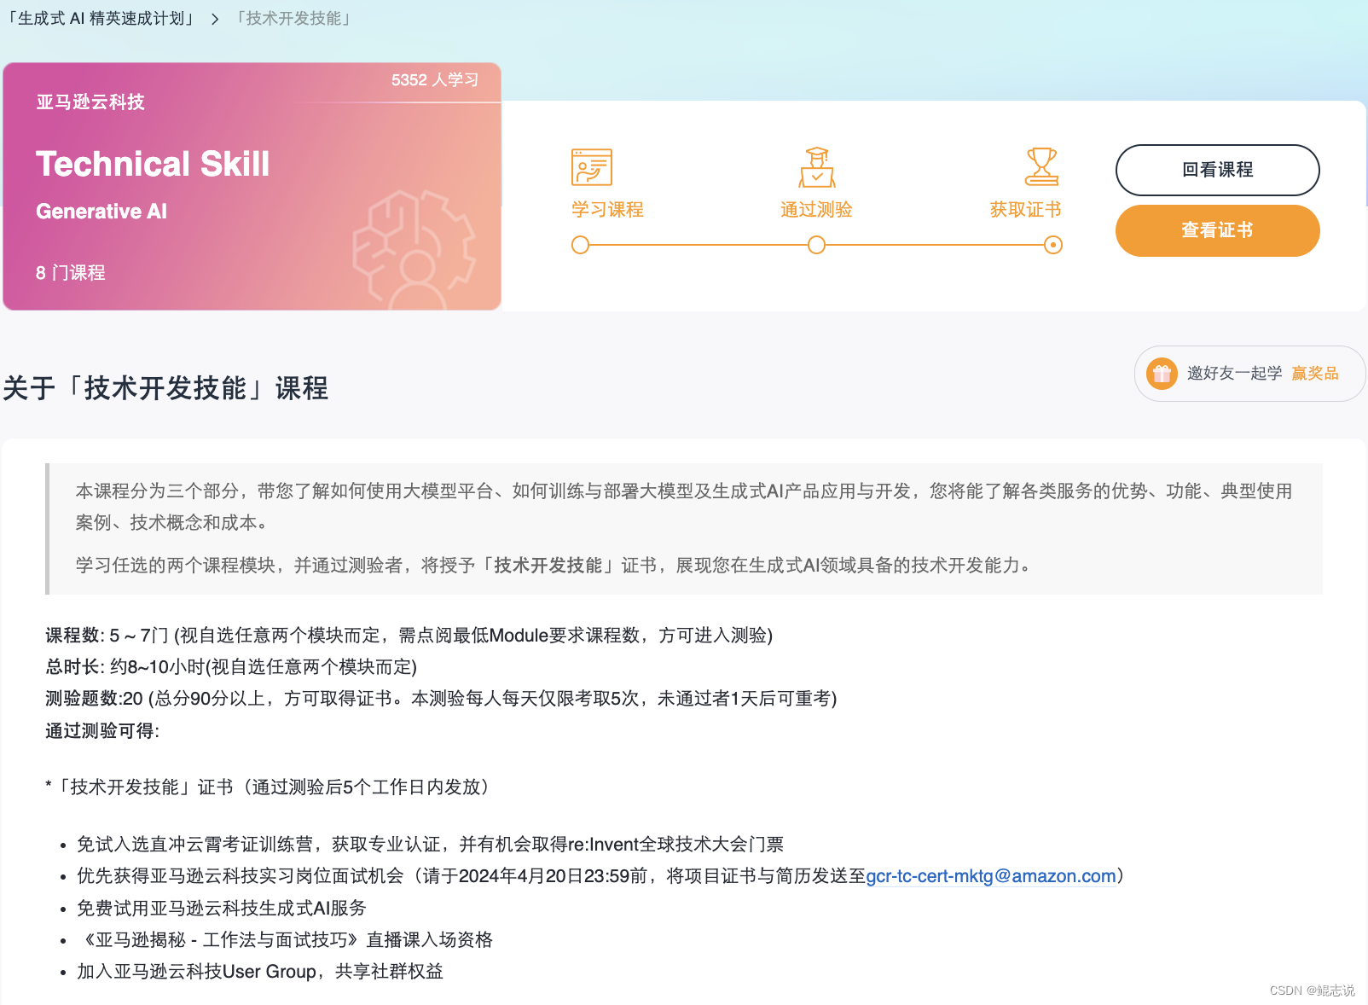Image resolution: width=1368 pixels, height=1005 pixels.
Task: Open the gcr-tc-cert-mktg@amazon.com email link
Action: tap(991, 876)
